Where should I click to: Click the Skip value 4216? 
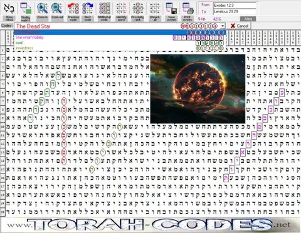click(x=217, y=19)
